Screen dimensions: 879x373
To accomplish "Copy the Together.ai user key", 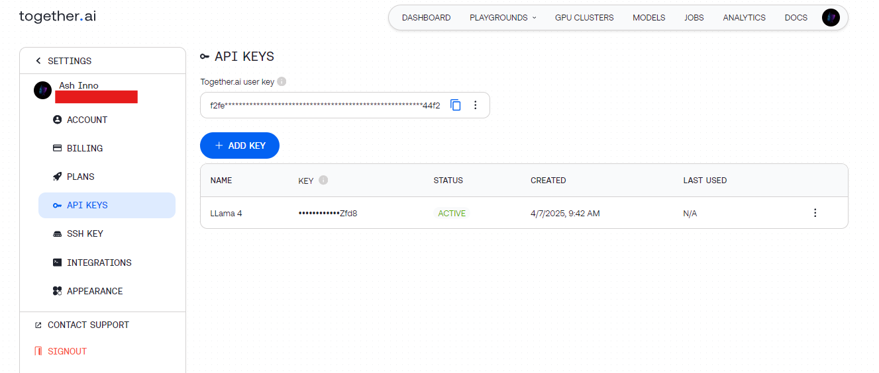I will (456, 105).
